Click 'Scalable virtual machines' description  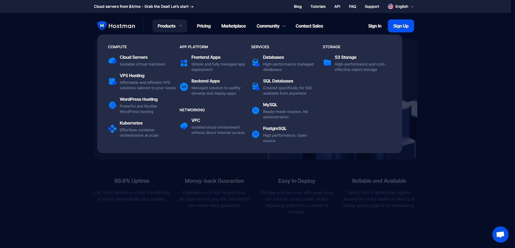click(x=142, y=64)
